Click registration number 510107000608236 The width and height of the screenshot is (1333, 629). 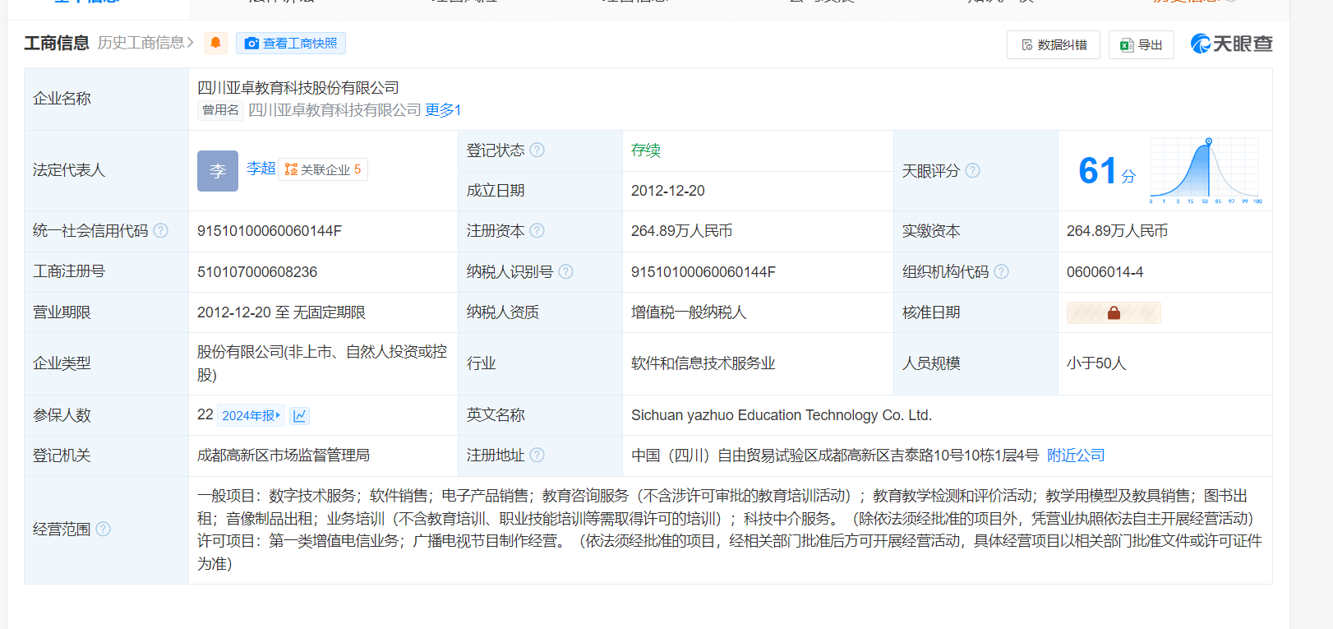coord(257,272)
